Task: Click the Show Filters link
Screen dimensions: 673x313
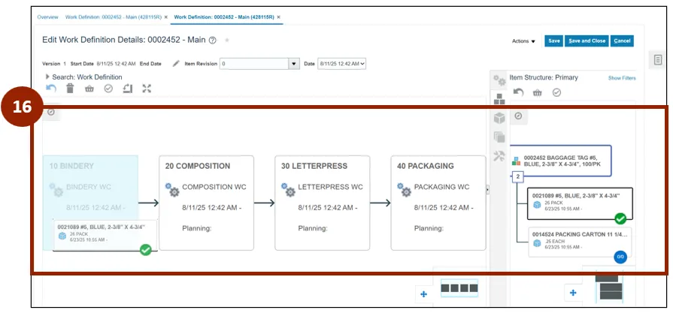Action: coord(622,78)
